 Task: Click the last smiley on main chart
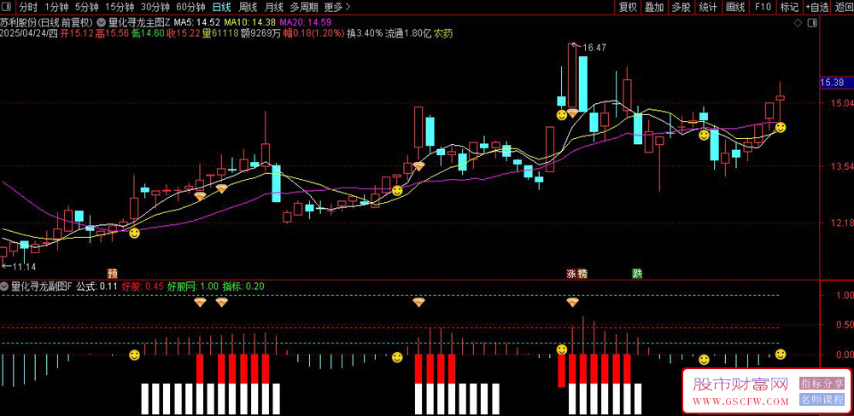[x=780, y=127]
